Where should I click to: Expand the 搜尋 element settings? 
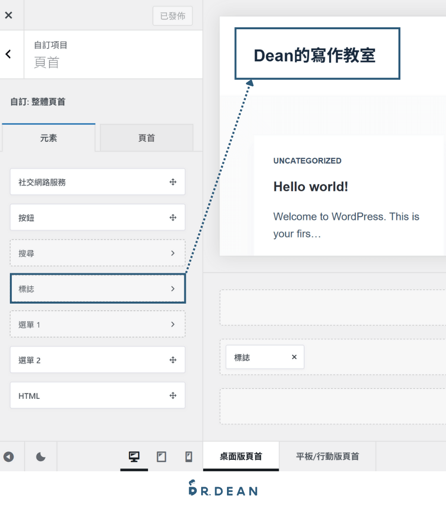(98, 253)
